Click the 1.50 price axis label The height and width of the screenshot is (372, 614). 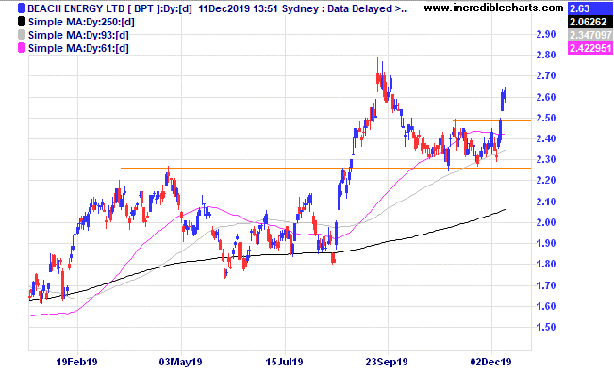click(x=546, y=327)
